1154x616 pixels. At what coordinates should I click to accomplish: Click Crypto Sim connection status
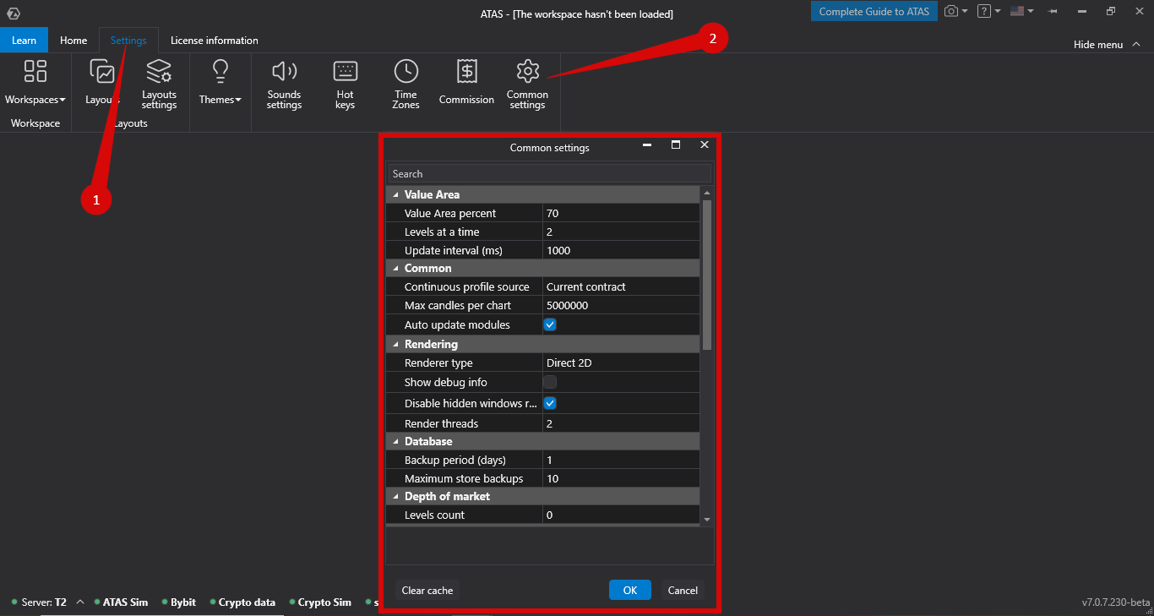point(320,602)
